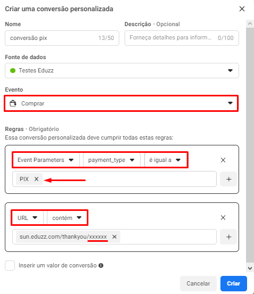Remove the sun.eduzz.com URL tag
This screenshot has height=294, width=254.
tap(114, 237)
